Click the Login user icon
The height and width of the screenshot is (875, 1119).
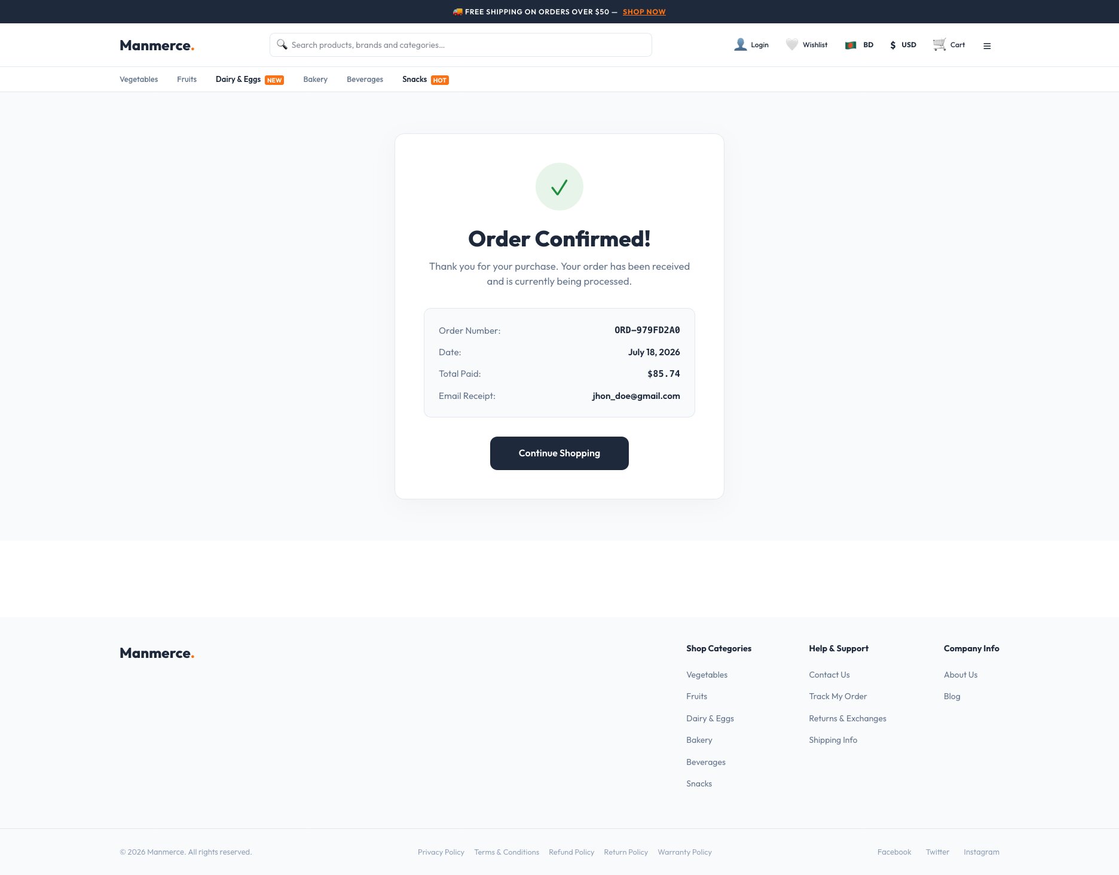tap(740, 45)
